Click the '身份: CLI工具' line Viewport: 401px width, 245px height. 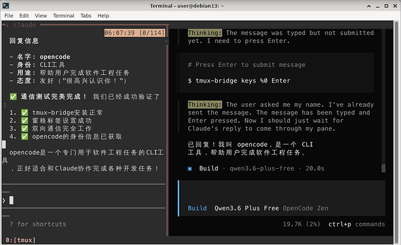(37, 64)
